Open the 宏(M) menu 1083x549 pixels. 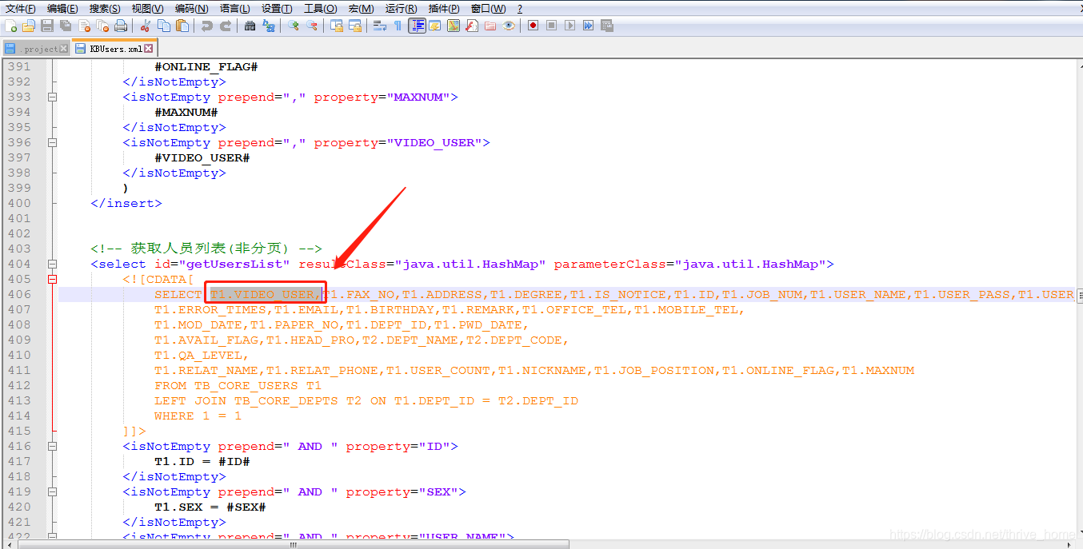[361, 8]
